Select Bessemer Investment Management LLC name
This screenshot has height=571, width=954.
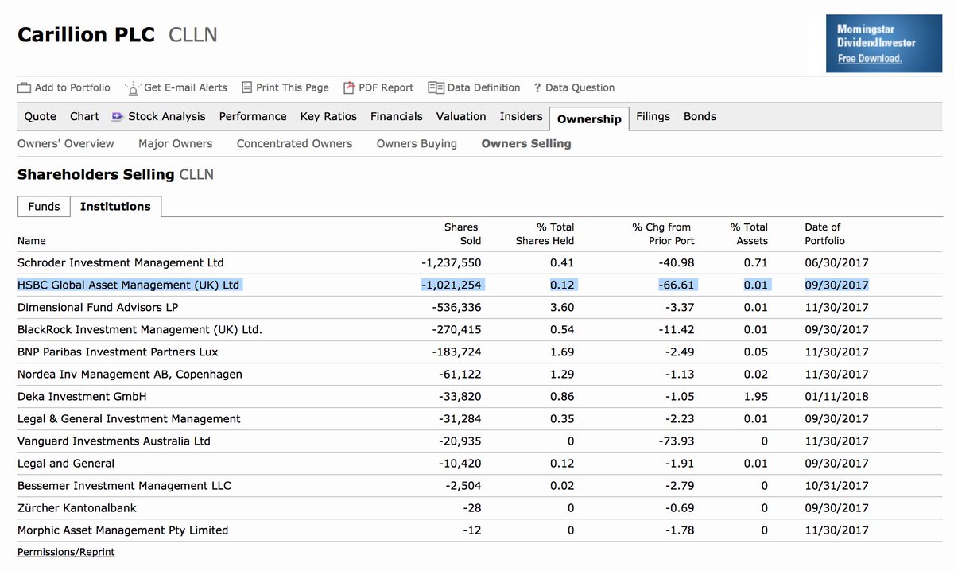pos(124,485)
